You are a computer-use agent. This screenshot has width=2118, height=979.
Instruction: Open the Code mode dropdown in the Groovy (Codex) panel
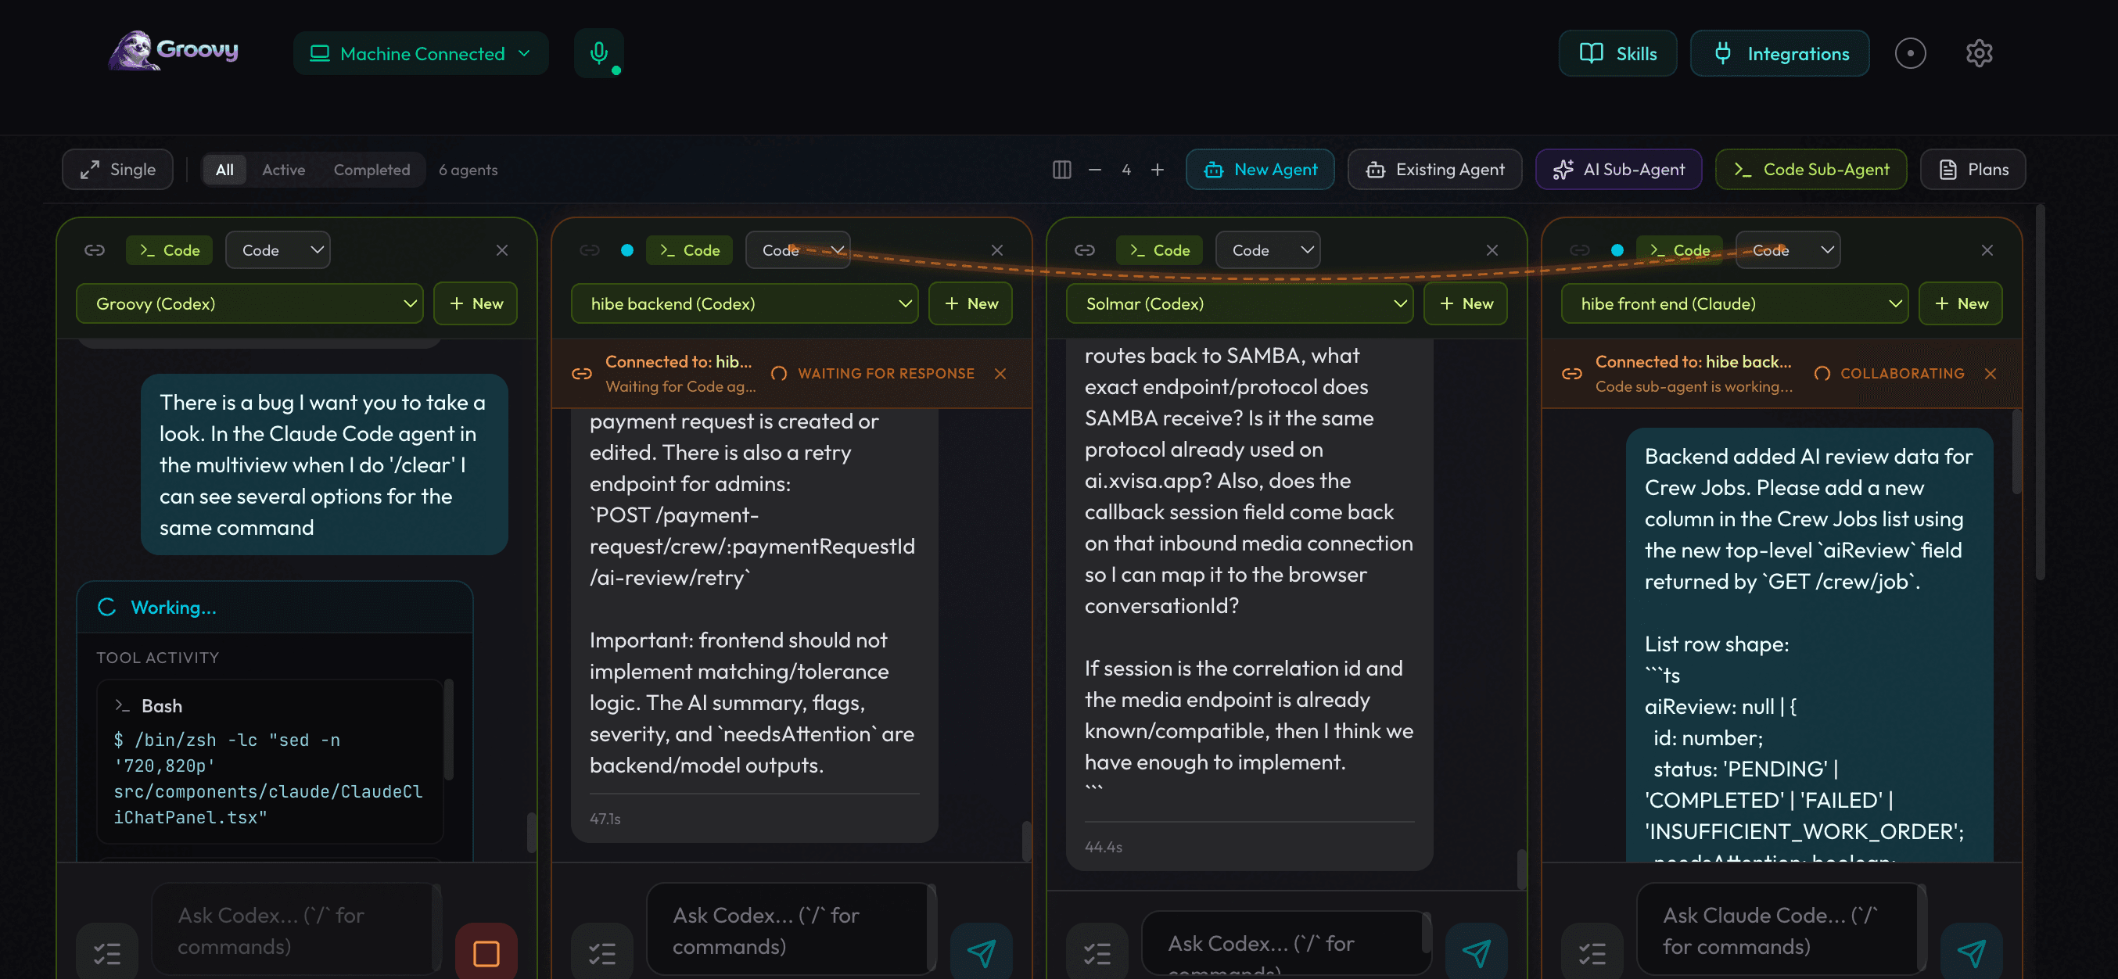278,250
